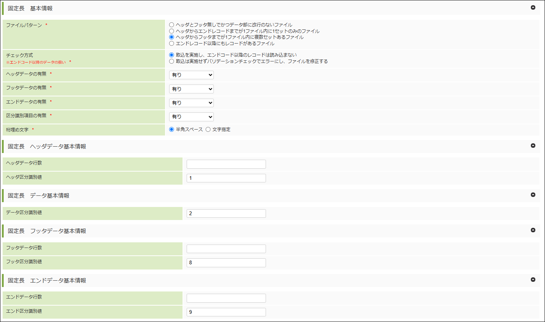The height and width of the screenshot is (322, 545).
Task: Select ヘッダからエンドレコードまでが1ファイル内に1セットのみ option
Action: 172,31
